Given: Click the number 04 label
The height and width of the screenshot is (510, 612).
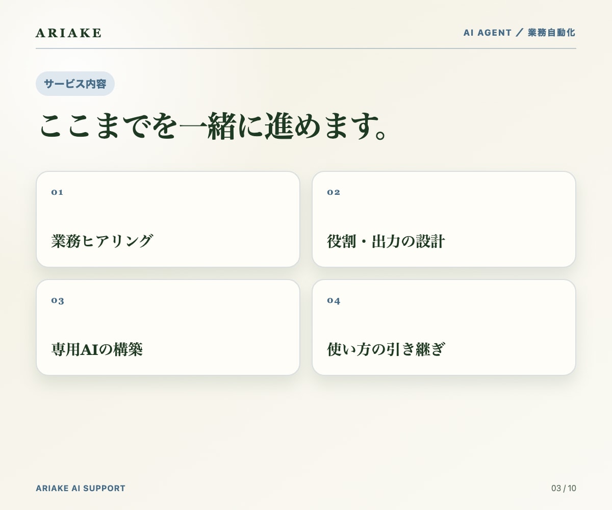Looking at the screenshot, I should [334, 300].
